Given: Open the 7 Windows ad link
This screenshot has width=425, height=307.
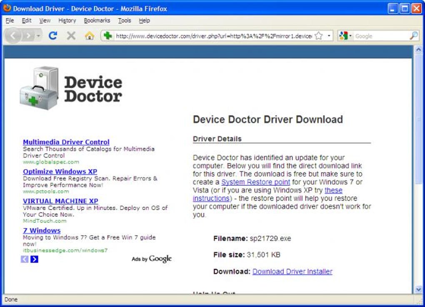Looking at the screenshot, I should (42, 231).
